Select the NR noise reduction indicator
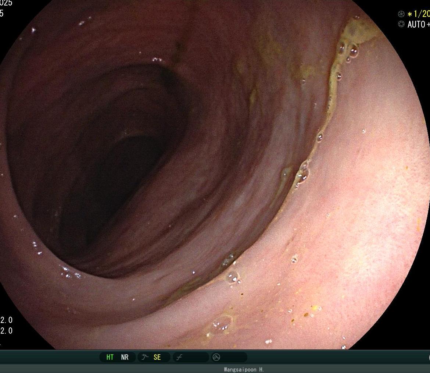Screen dimensions: 430x373 click(125, 357)
